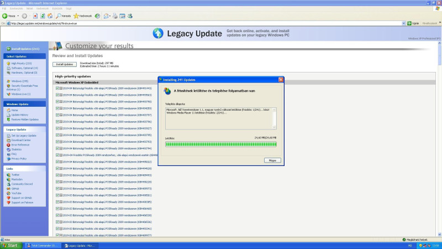Open High Priority updates in sidebar
Screen dimensions: 442x249
pos(21,64)
